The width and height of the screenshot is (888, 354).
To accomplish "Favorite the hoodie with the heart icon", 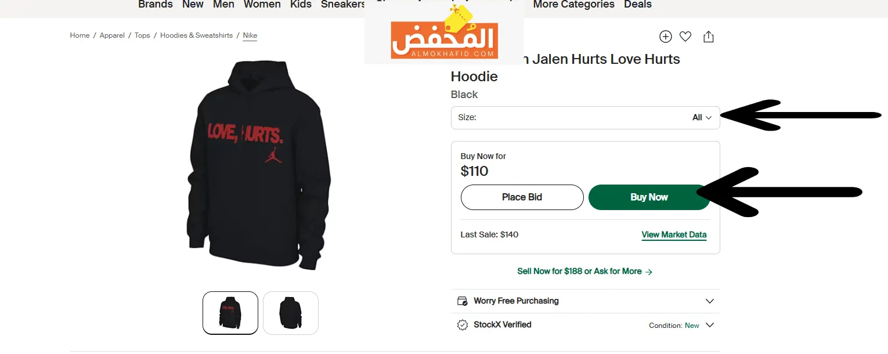I will coord(685,37).
